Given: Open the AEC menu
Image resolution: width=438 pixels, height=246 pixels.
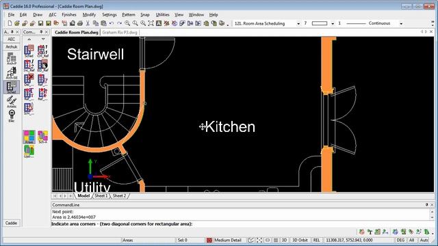Looking at the screenshot, I should point(52,14).
